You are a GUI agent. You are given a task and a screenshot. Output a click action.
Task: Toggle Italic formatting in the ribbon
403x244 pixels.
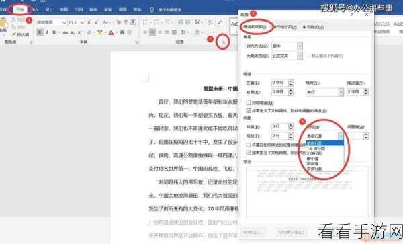point(47,32)
